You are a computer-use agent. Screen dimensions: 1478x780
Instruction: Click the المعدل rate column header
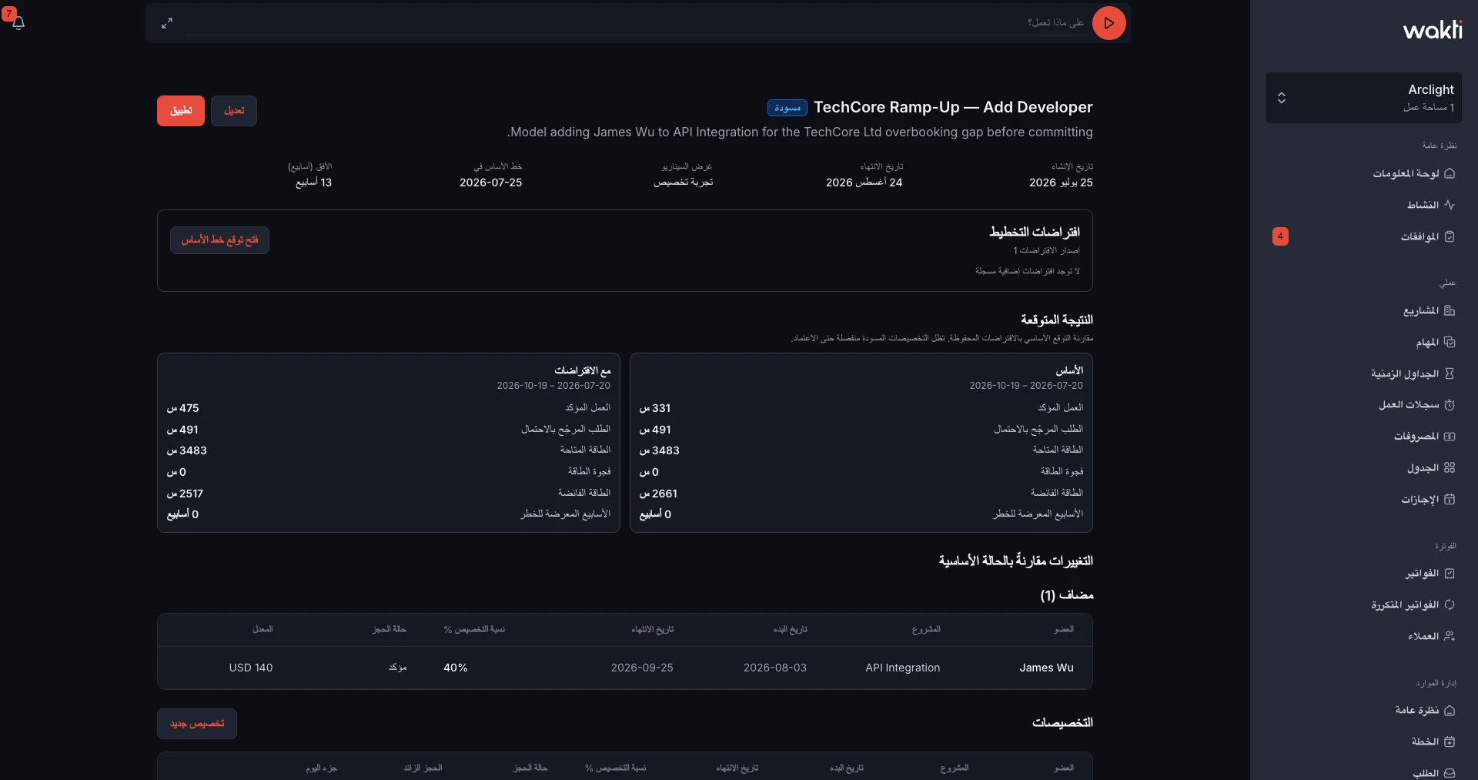tap(262, 629)
